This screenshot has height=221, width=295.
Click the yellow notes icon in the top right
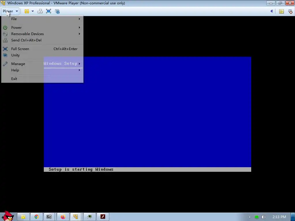(x=281, y=12)
